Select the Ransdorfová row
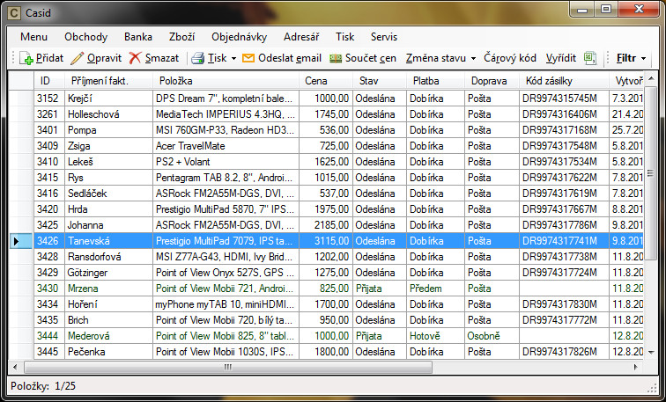666x402 pixels. click(x=338, y=257)
